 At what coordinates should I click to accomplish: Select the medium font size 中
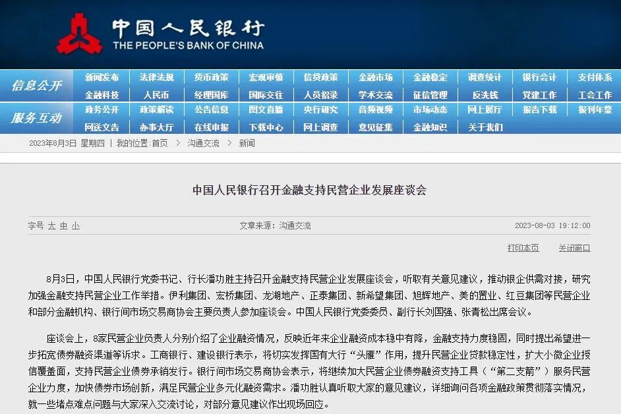point(63,225)
